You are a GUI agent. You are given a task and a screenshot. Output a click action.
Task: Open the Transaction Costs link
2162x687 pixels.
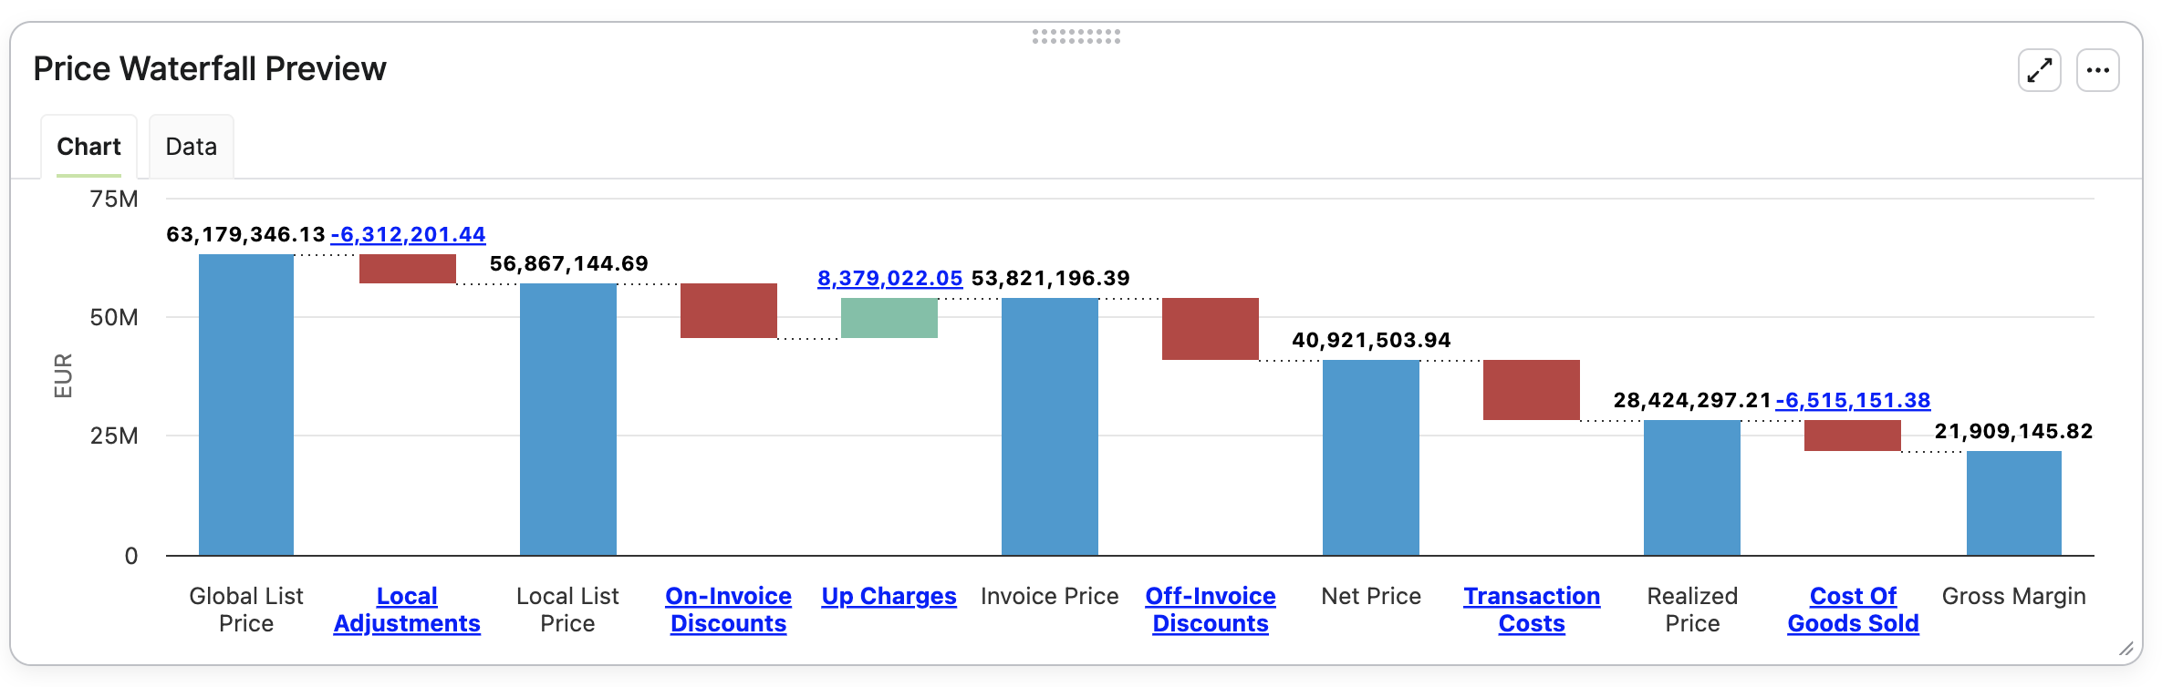coord(1532,610)
